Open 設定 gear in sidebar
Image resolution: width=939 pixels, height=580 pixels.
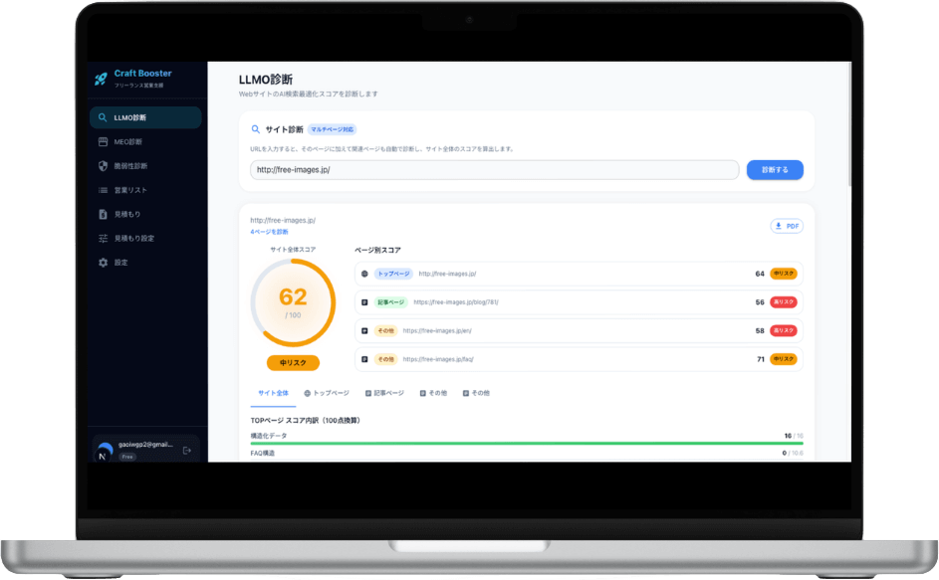tap(120, 263)
